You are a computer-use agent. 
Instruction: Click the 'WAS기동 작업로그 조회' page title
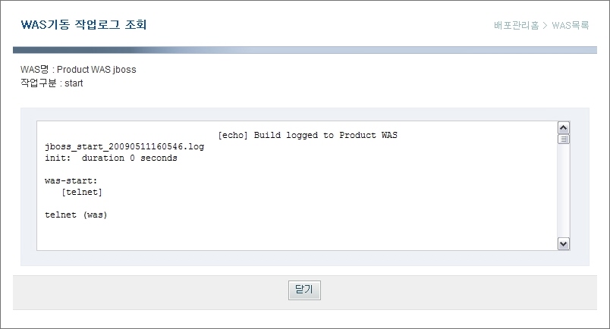[x=83, y=25]
